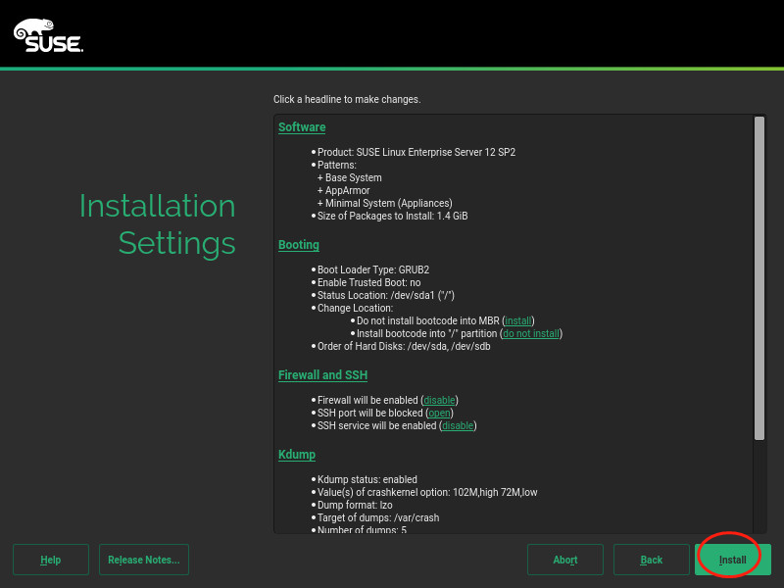Click the SSH service disable link

[458, 425]
